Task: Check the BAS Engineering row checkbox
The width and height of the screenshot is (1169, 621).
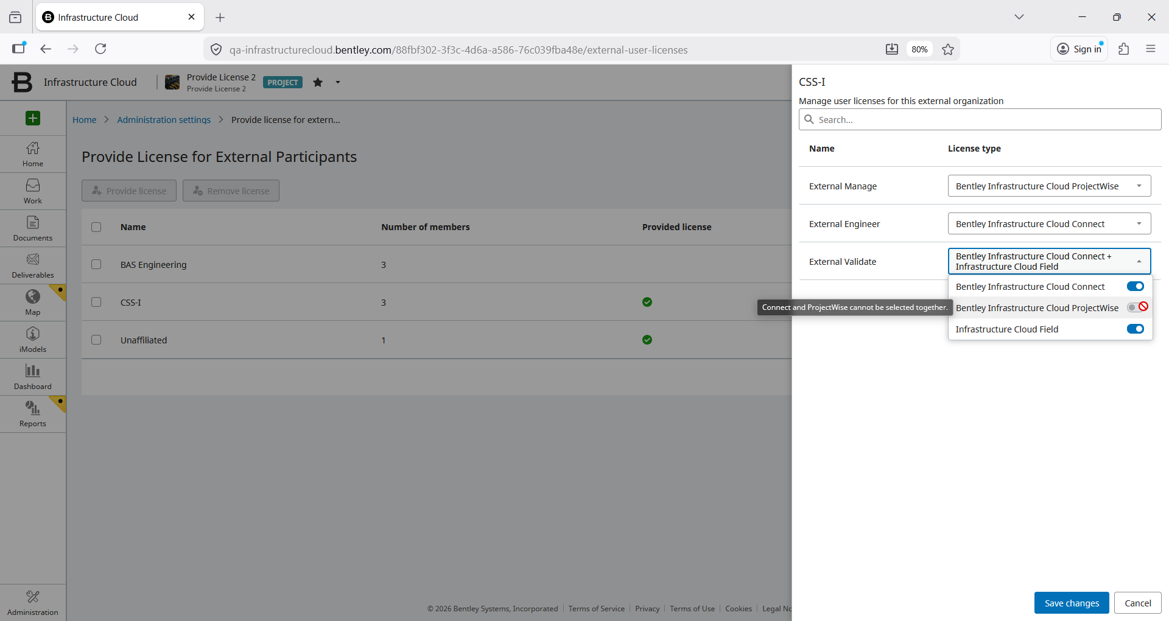Action: (96, 264)
